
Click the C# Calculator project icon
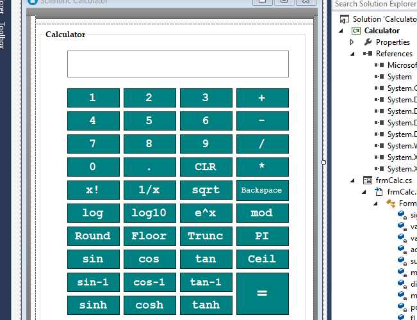356,31
